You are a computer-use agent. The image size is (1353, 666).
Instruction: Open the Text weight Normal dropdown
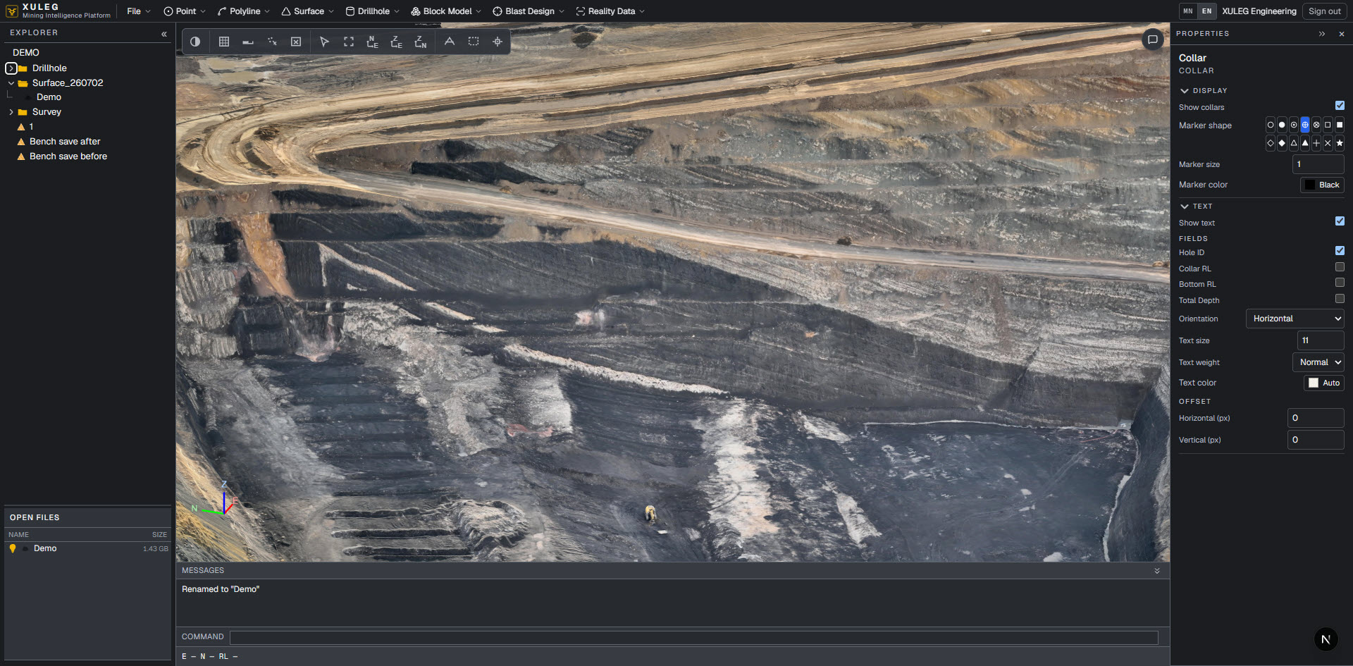(1318, 362)
